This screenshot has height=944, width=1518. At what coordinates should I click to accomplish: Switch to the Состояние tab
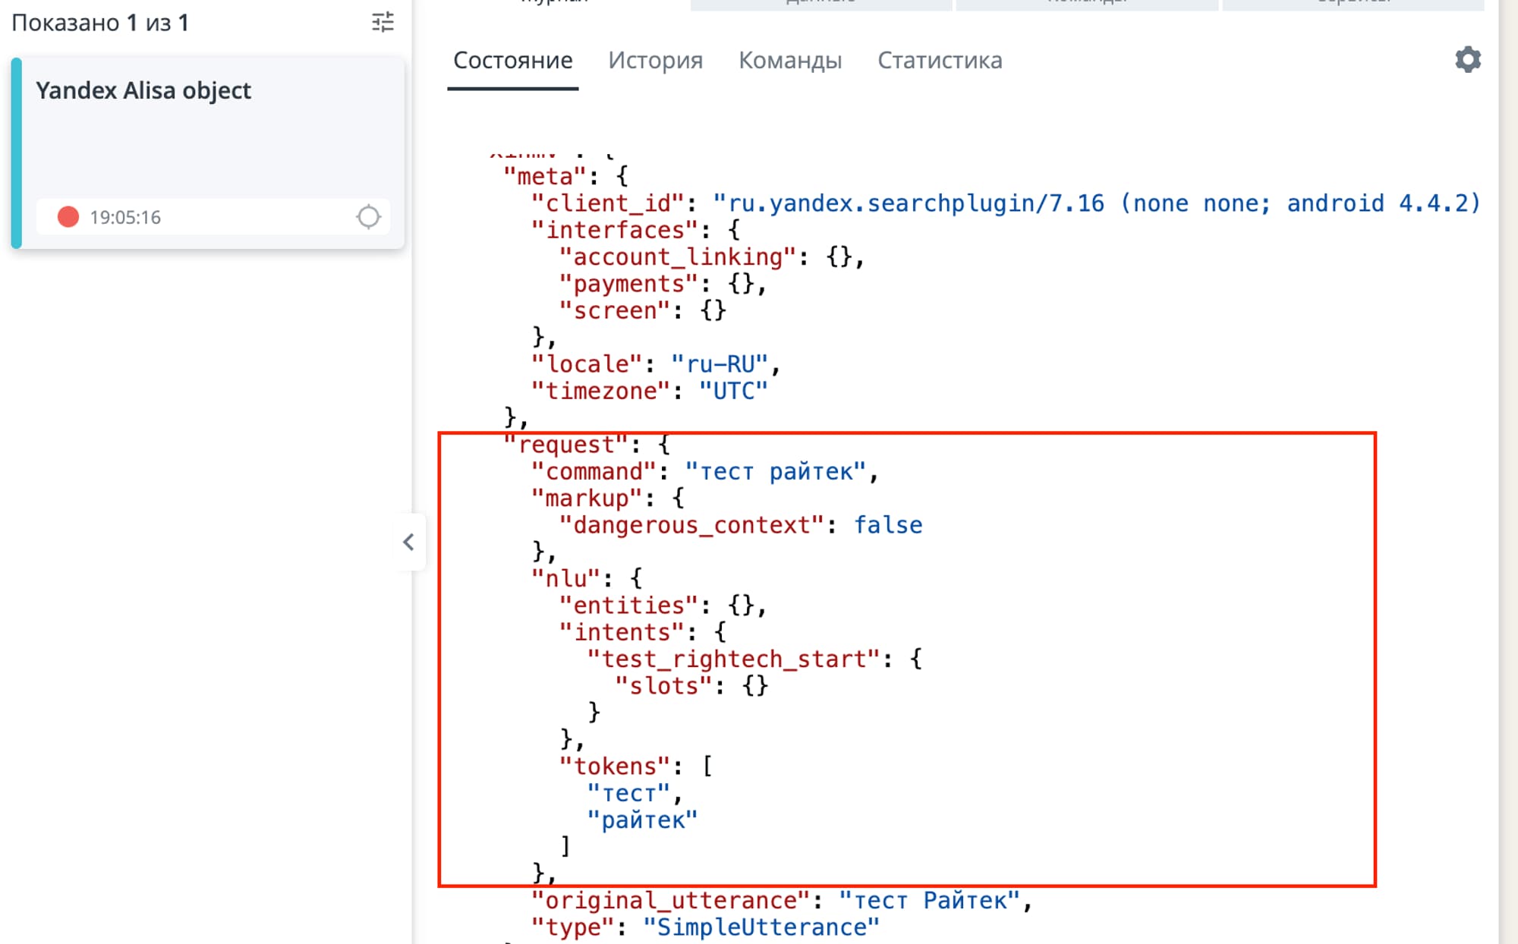512,61
